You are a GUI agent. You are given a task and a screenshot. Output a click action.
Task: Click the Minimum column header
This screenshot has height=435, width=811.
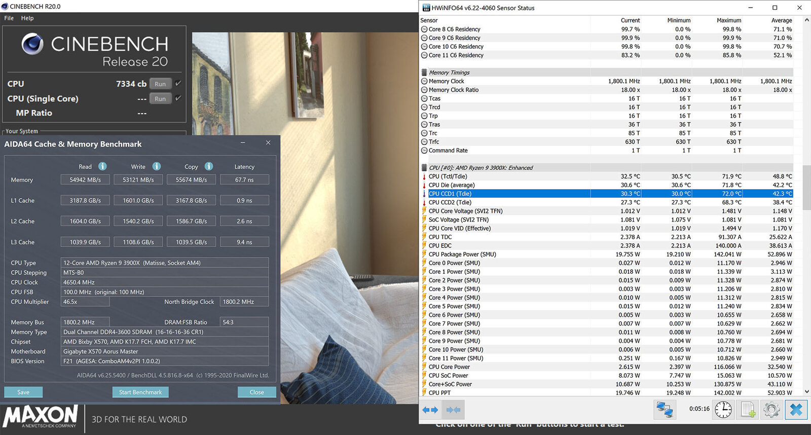pos(679,20)
